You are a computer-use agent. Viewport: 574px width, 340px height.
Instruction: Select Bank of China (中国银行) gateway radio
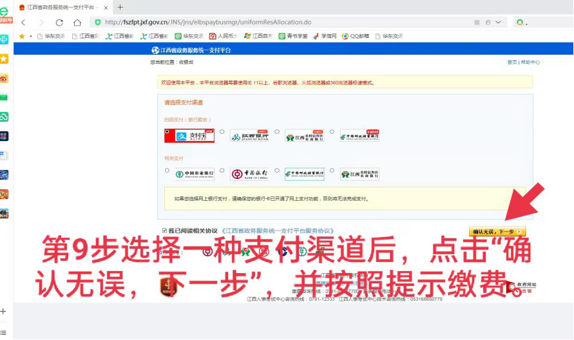tap(222, 171)
